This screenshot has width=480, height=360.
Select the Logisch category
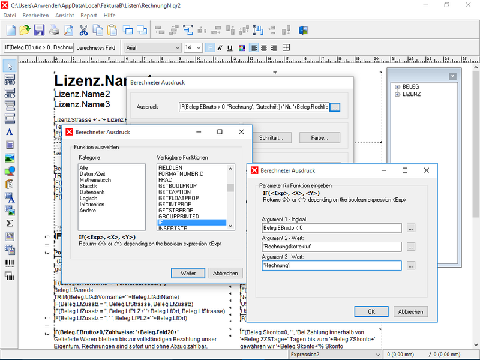[x=88, y=199]
